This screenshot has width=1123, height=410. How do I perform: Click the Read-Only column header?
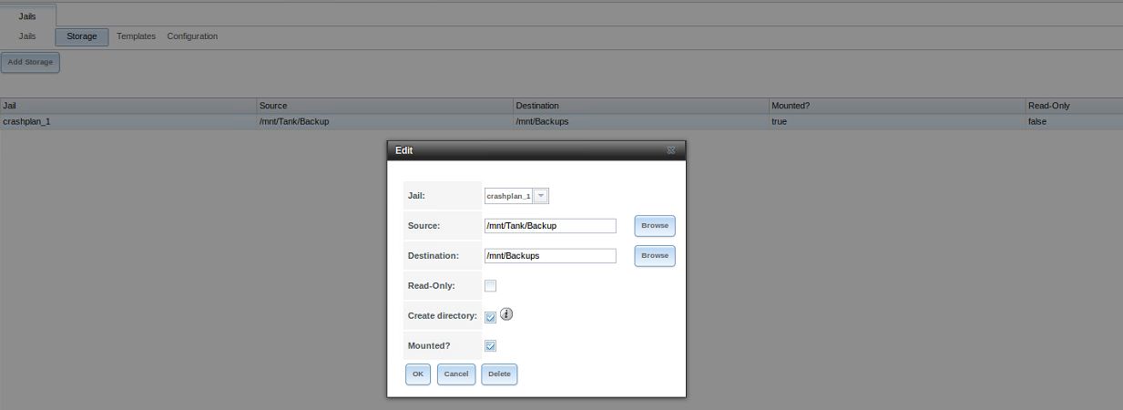point(1075,106)
